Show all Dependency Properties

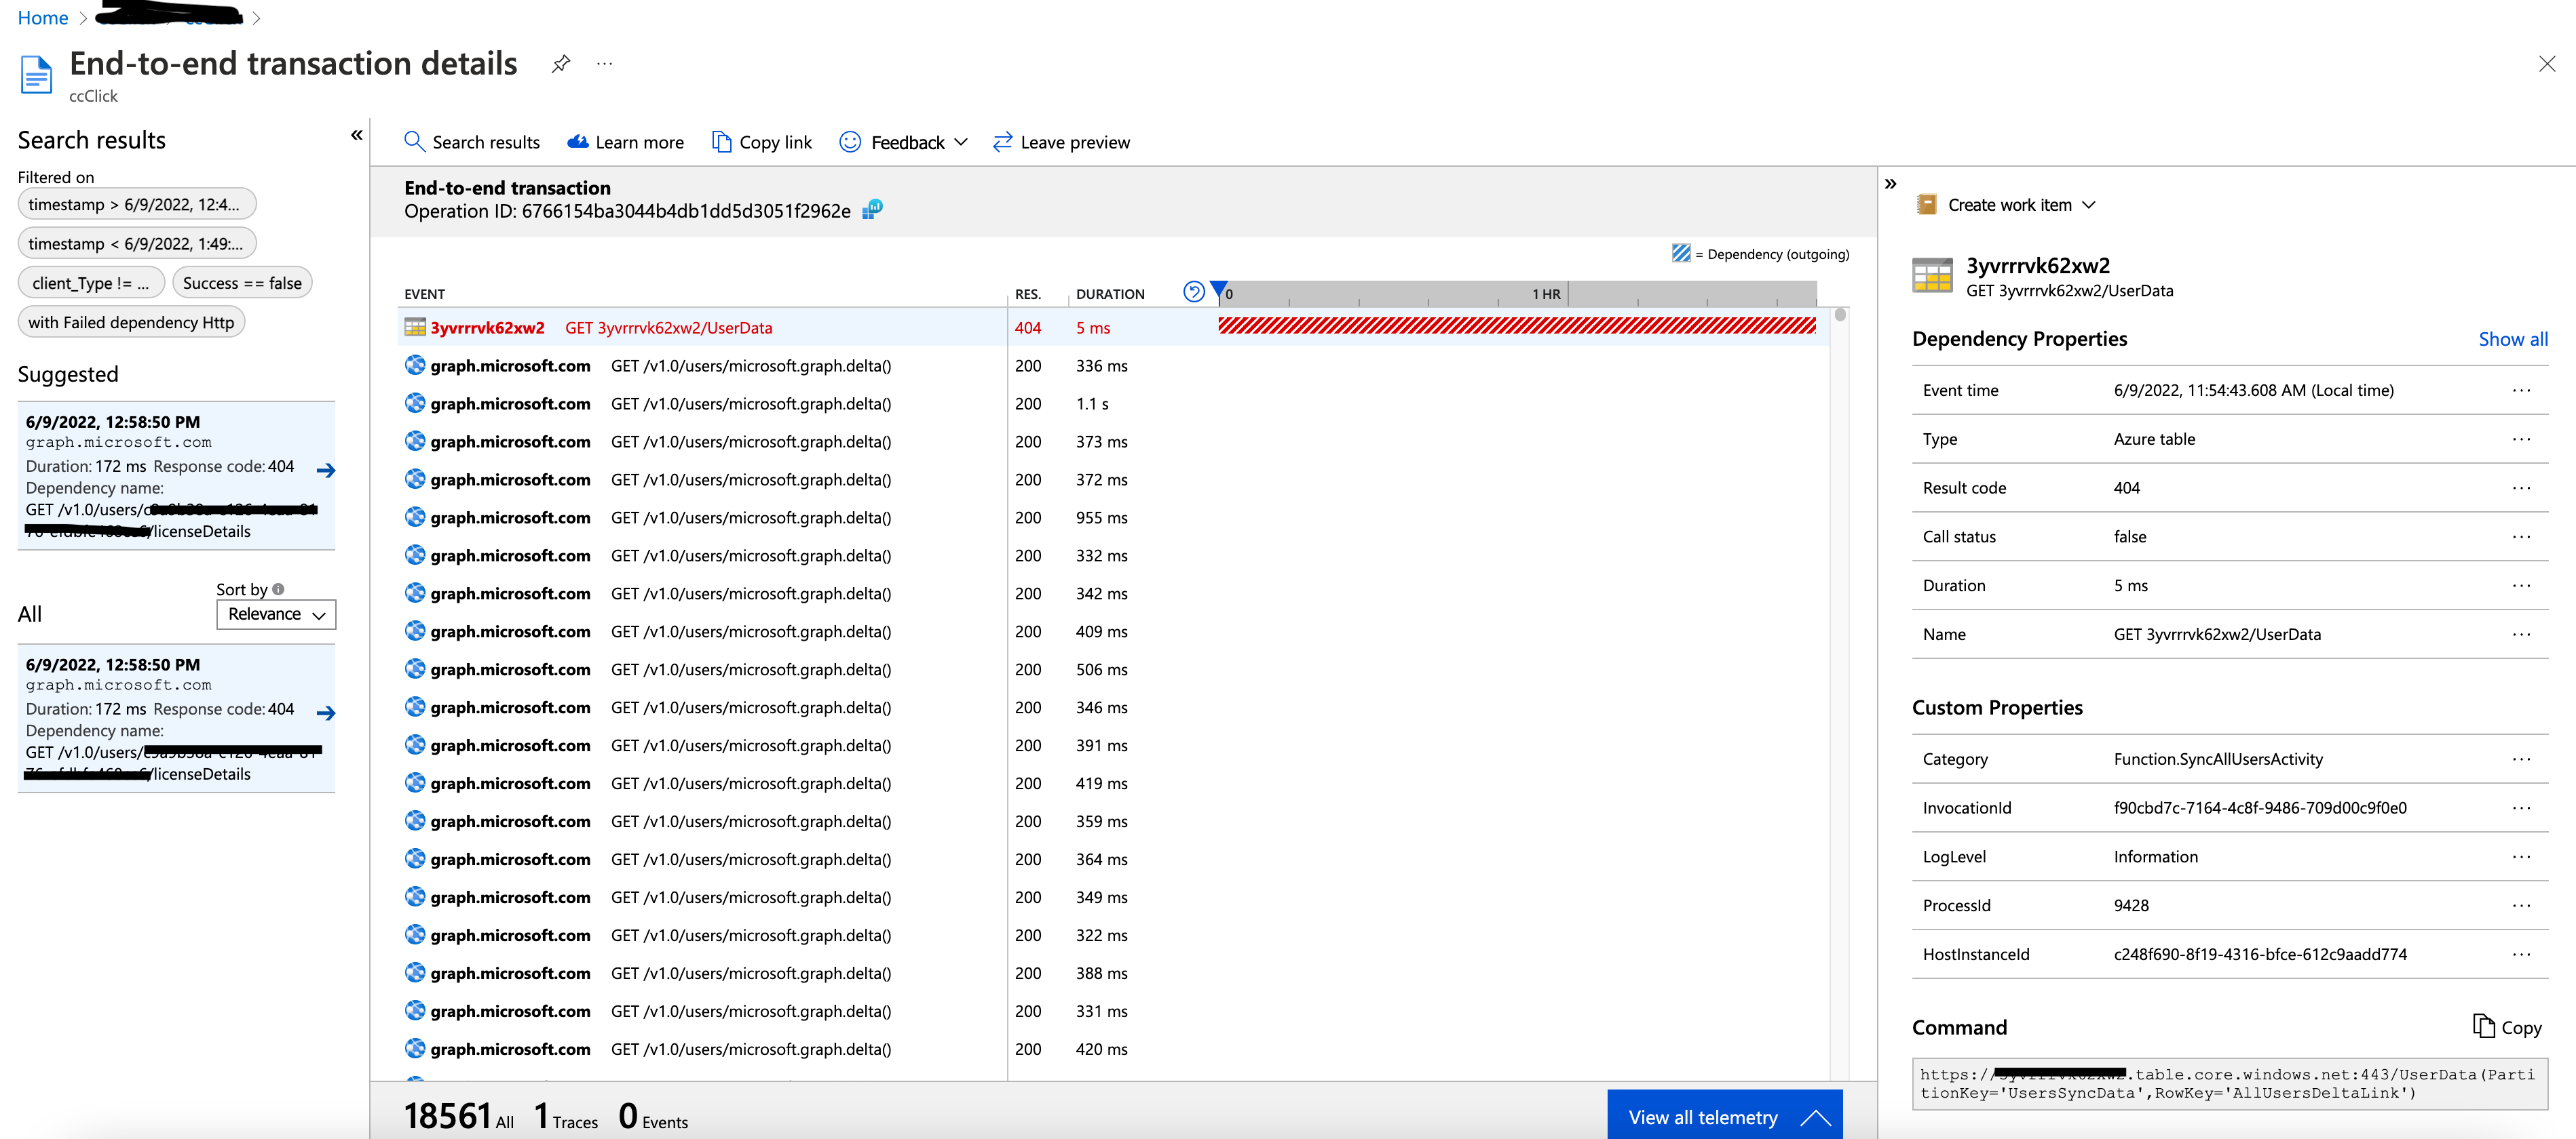pyautogui.click(x=2513, y=339)
